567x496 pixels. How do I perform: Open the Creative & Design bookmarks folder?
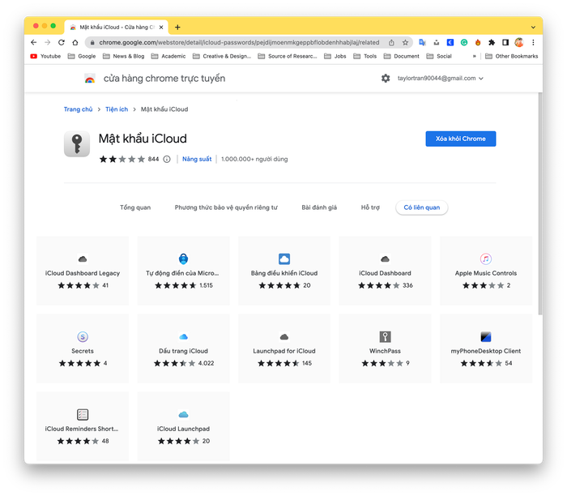tap(222, 56)
